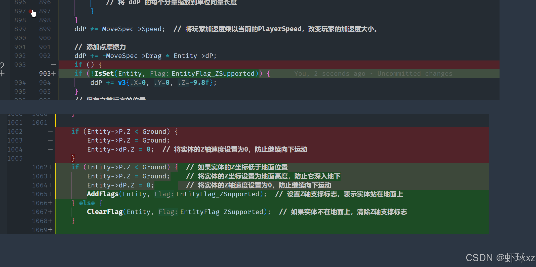Screen dimensions: 536x267
Task: Click the AddFlags function call on line 1065
Action: [103, 194]
